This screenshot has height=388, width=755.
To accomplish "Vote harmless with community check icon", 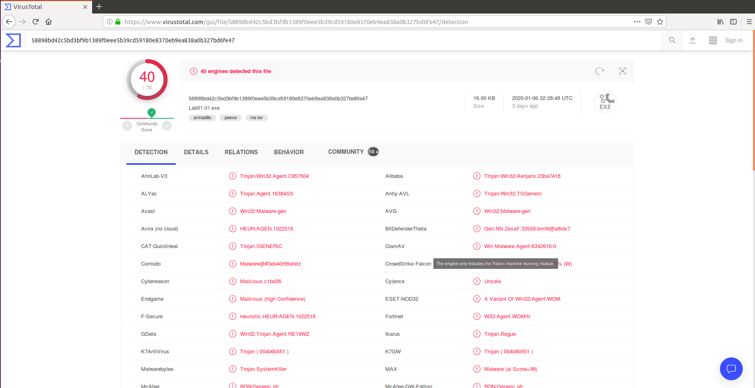I will (x=167, y=126).
